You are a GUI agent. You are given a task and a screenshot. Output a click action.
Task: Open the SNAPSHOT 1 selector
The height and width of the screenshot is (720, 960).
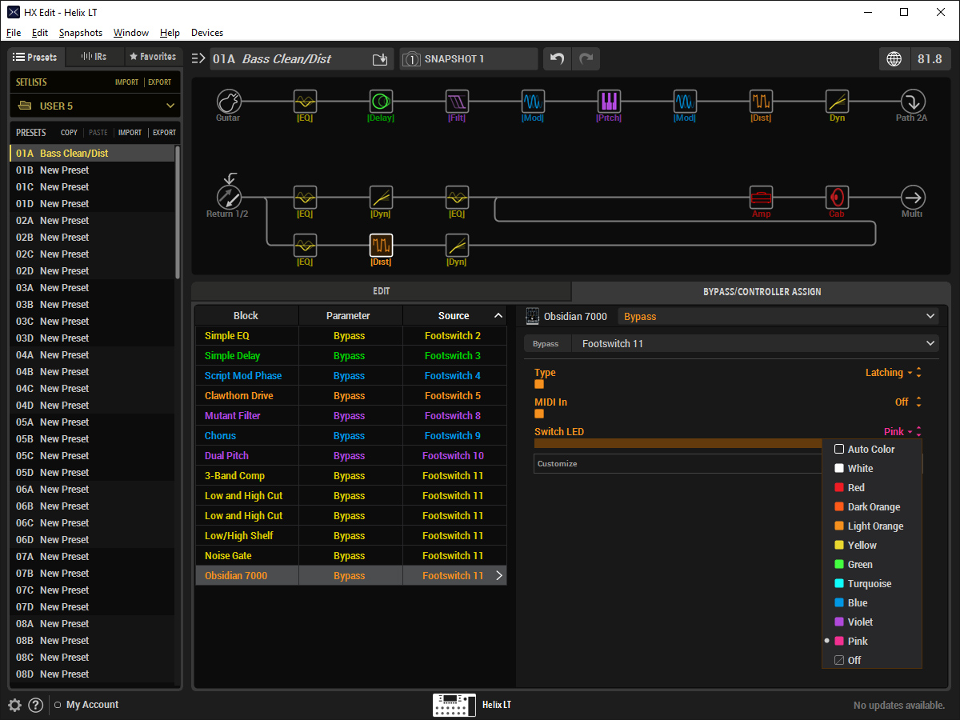(x=469, y=59)
